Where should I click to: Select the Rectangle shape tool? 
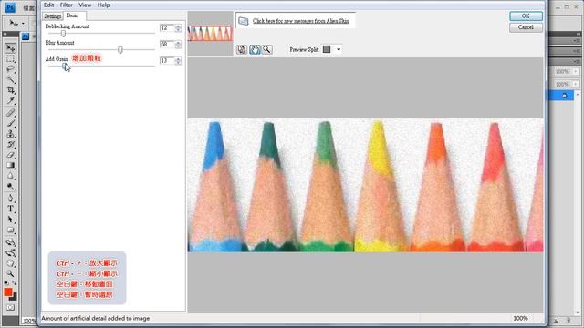point(10,231)
